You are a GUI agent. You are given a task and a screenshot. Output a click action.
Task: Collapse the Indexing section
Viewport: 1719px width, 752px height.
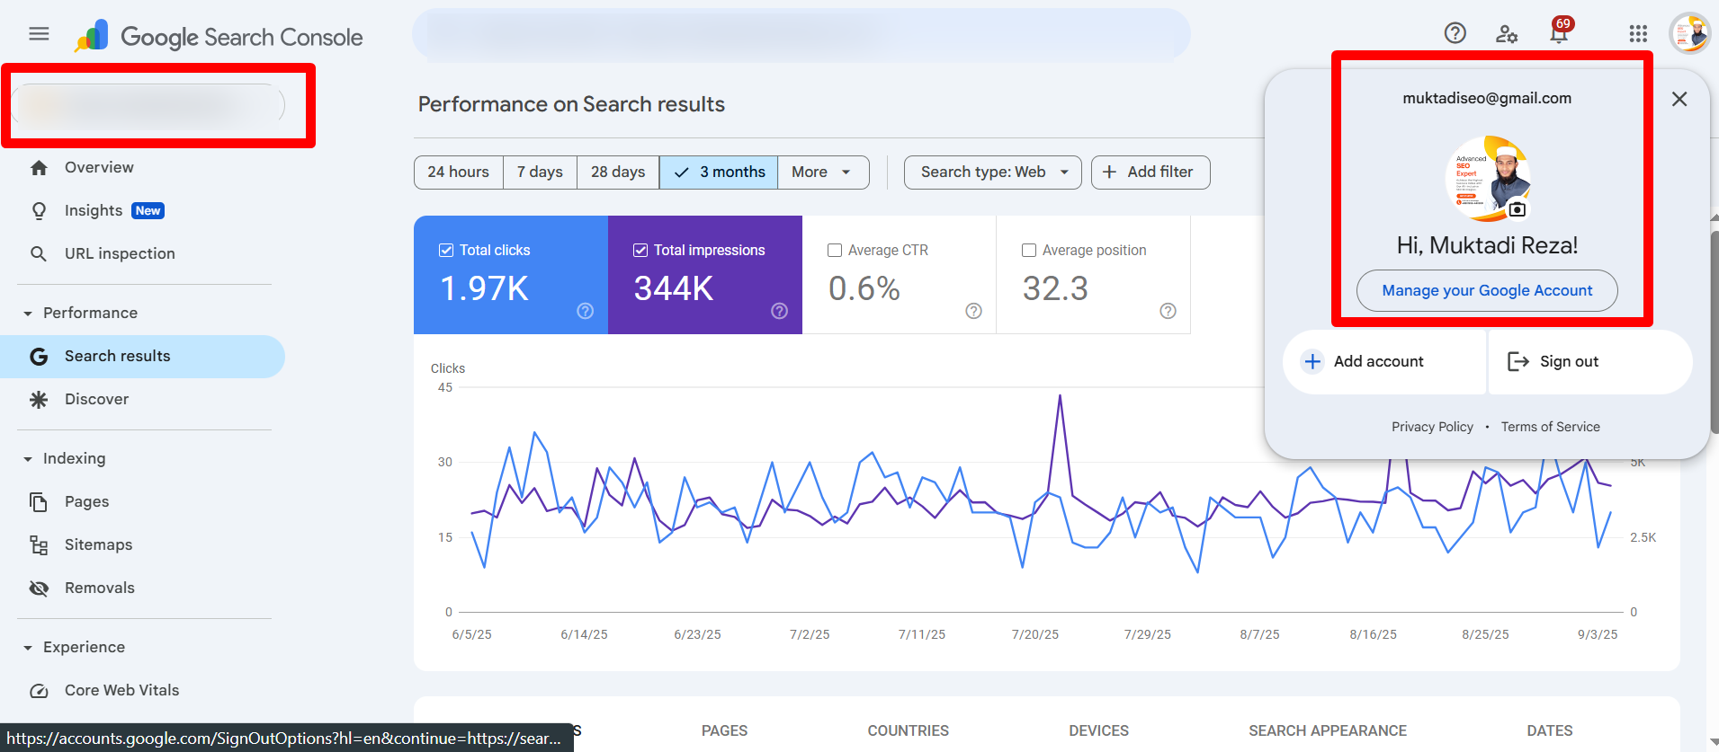[28, 459]
